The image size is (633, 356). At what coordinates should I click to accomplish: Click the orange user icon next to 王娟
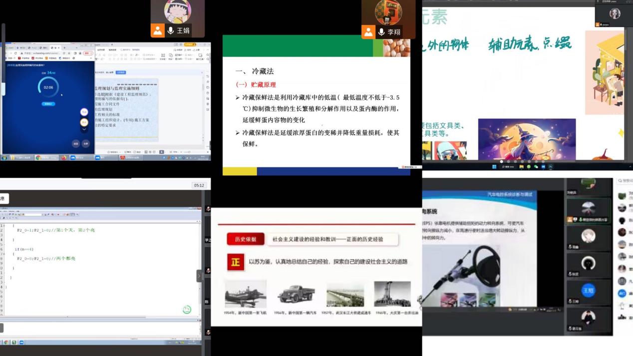[x=158, y=31]
